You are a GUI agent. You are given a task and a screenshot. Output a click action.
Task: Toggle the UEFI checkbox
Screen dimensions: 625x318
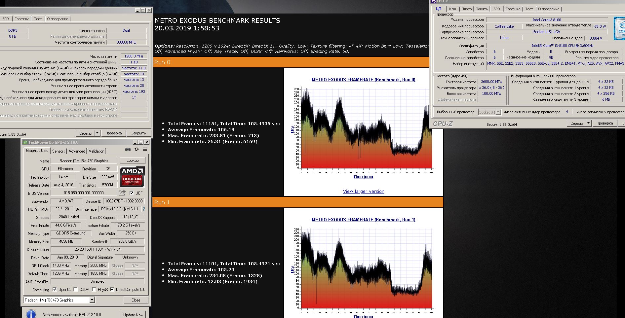132,193
